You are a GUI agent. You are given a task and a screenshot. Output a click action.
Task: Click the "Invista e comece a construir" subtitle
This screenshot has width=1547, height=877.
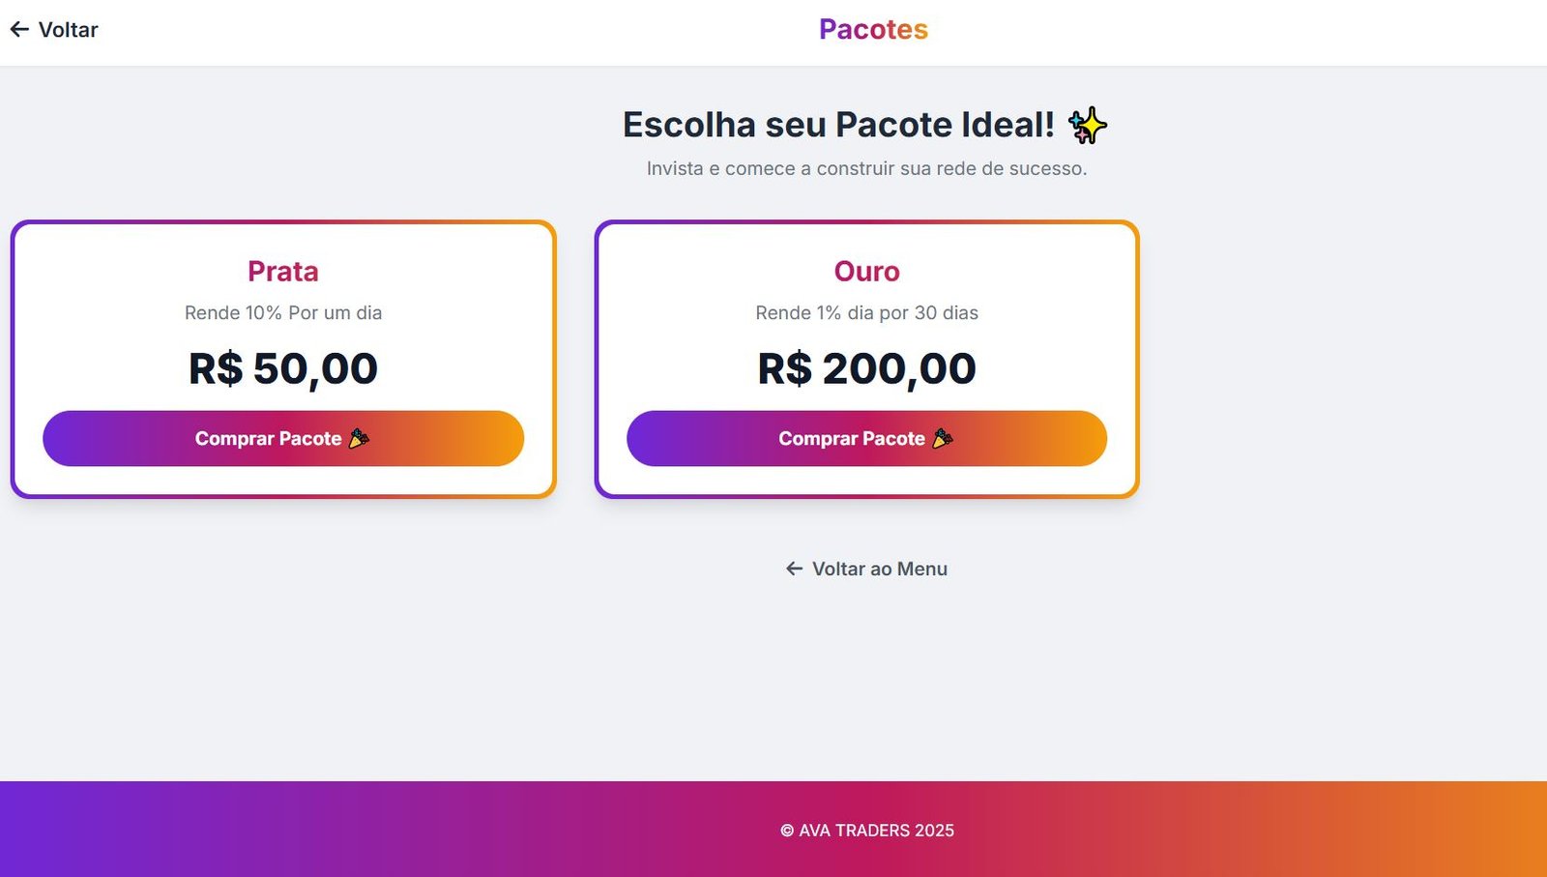coord(866,168)
